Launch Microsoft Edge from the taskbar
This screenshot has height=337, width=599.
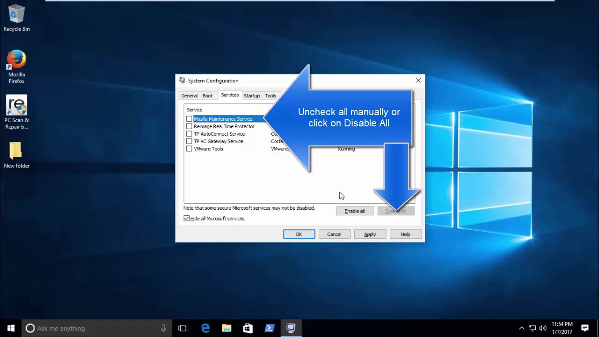tap(205, 328)
